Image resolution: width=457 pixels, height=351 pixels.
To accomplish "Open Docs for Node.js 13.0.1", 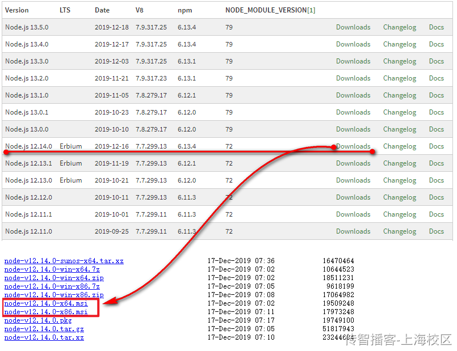I will [437, 112].
